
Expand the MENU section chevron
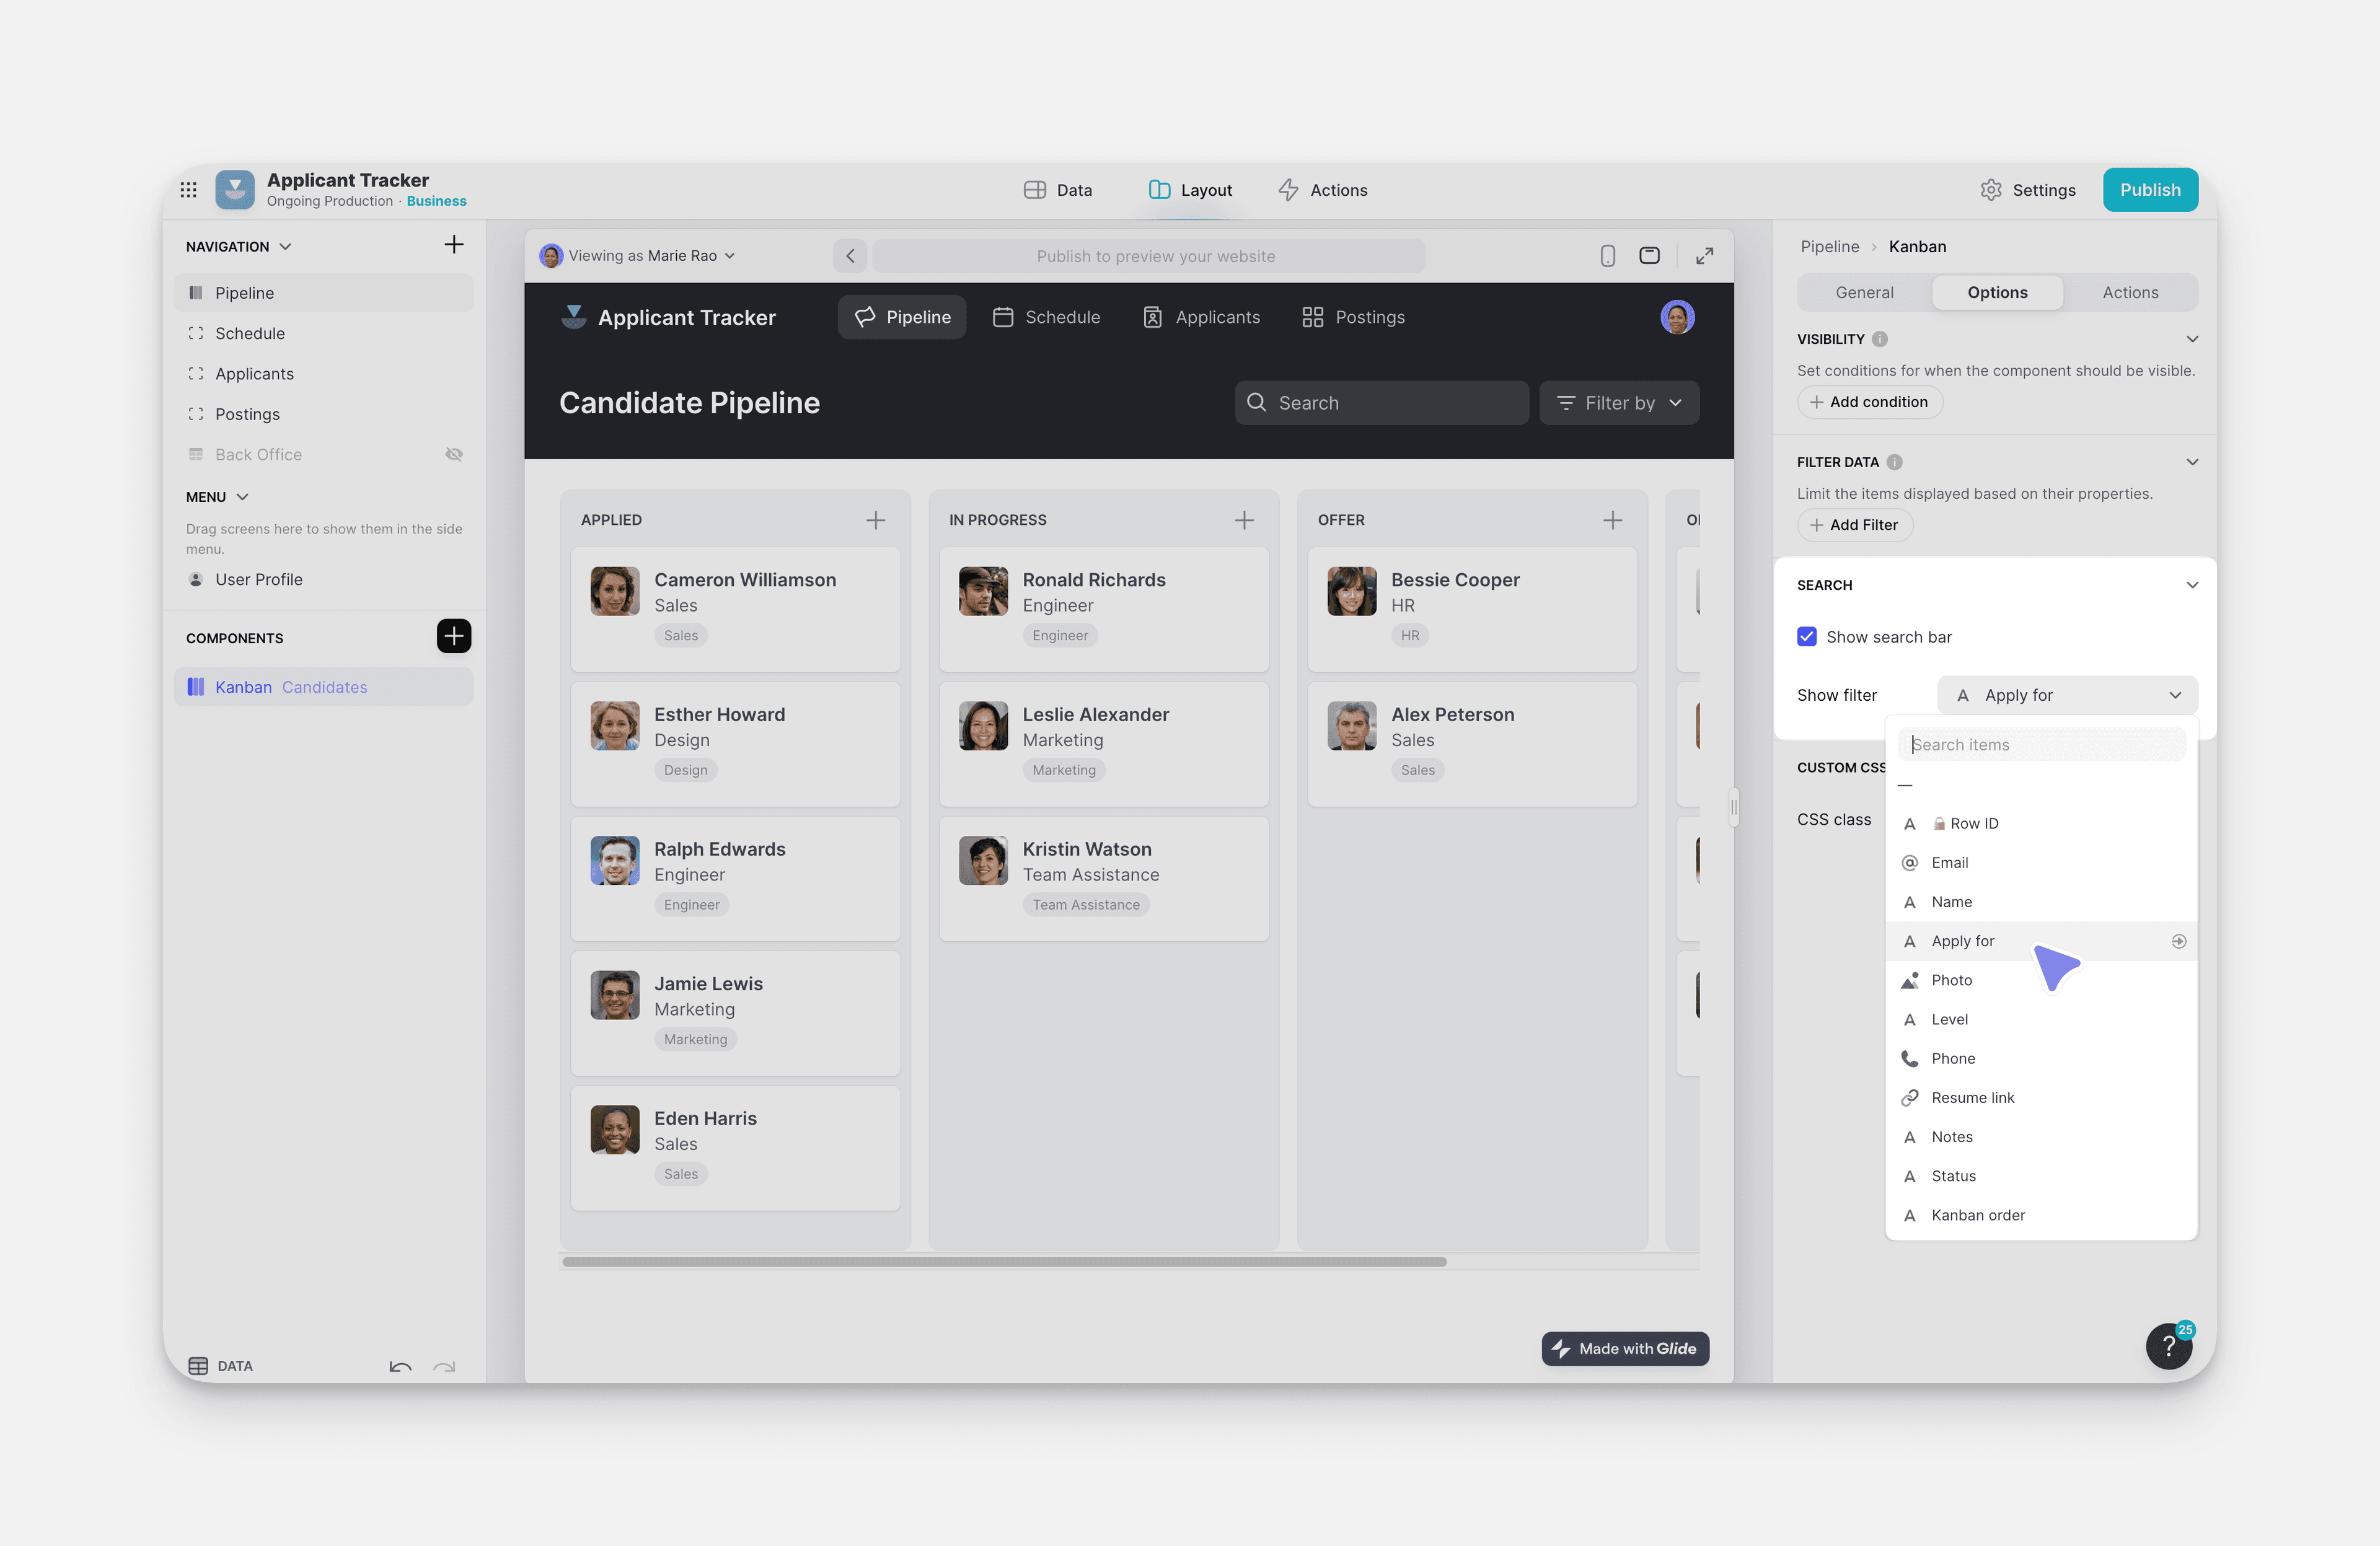pos(242,497)
